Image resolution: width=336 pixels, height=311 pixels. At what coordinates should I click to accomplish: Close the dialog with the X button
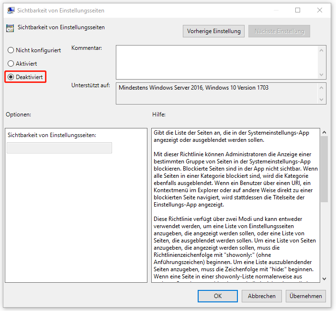[x=320, y=10]
